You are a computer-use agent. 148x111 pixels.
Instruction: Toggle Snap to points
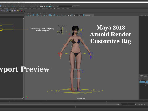10,6
